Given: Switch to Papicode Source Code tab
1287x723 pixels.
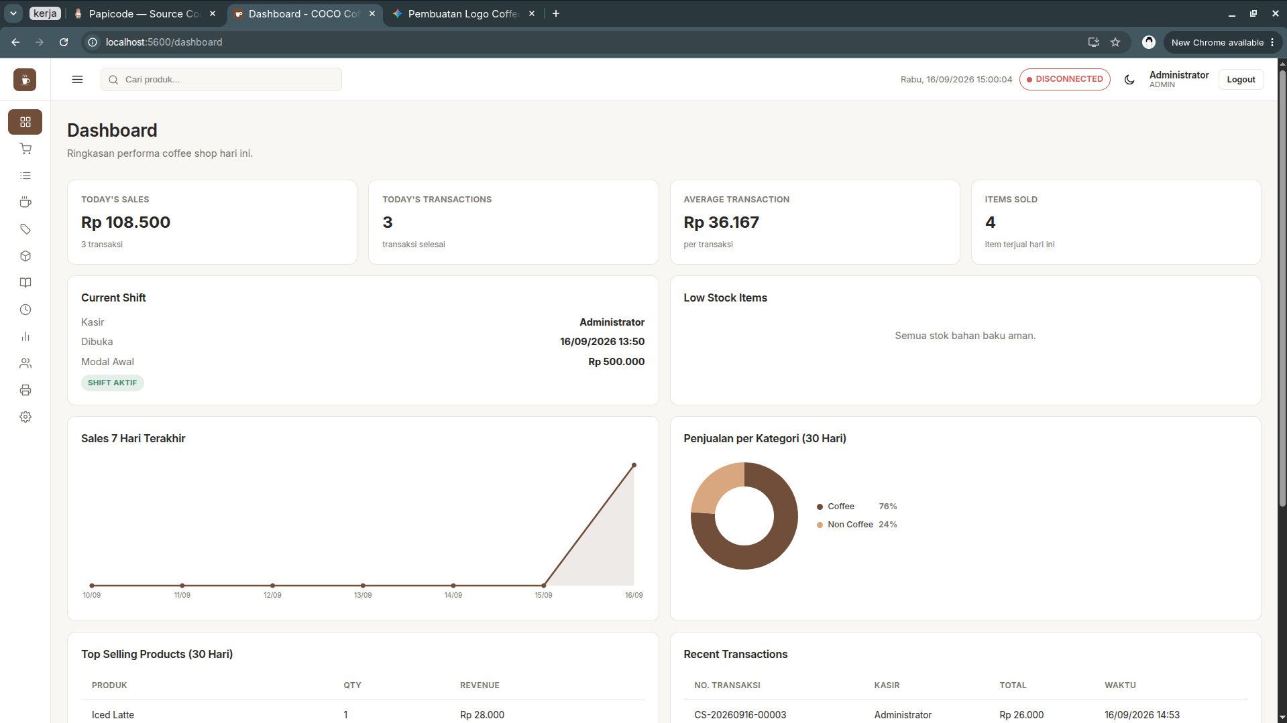Looking at the screenshot, I should pyautogui.click(x=144, y=13).
